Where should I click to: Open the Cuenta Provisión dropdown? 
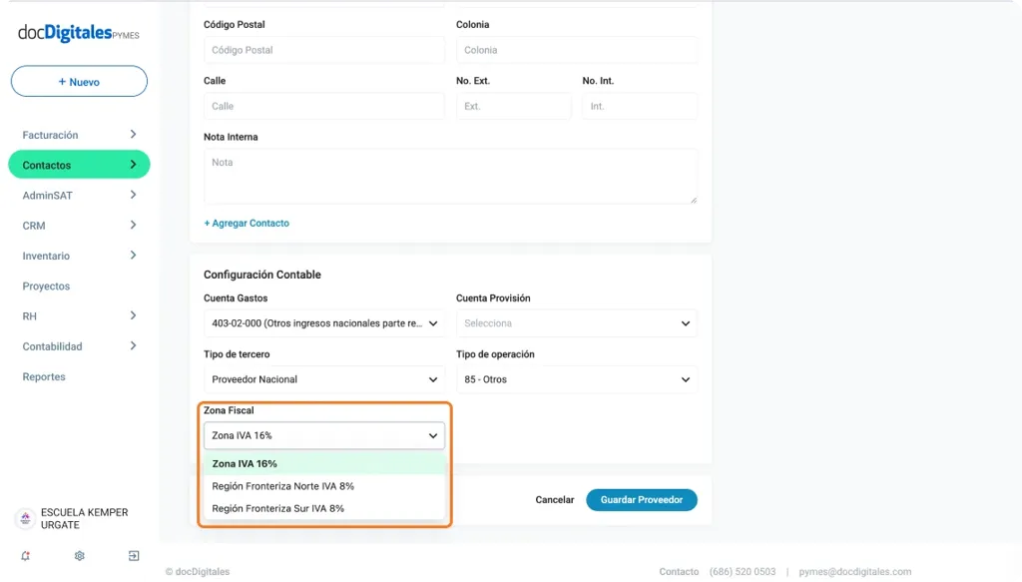click(576, 323)
